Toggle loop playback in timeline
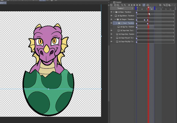 click(x=144, y=5)
